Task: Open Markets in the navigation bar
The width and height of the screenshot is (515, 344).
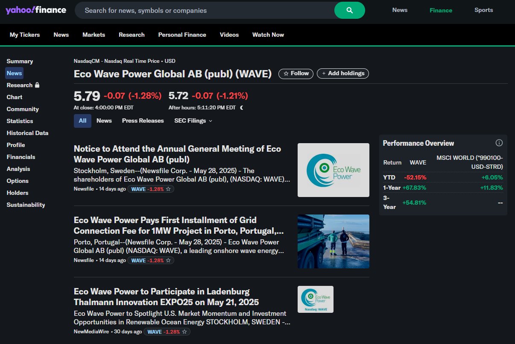Action: 94,35
